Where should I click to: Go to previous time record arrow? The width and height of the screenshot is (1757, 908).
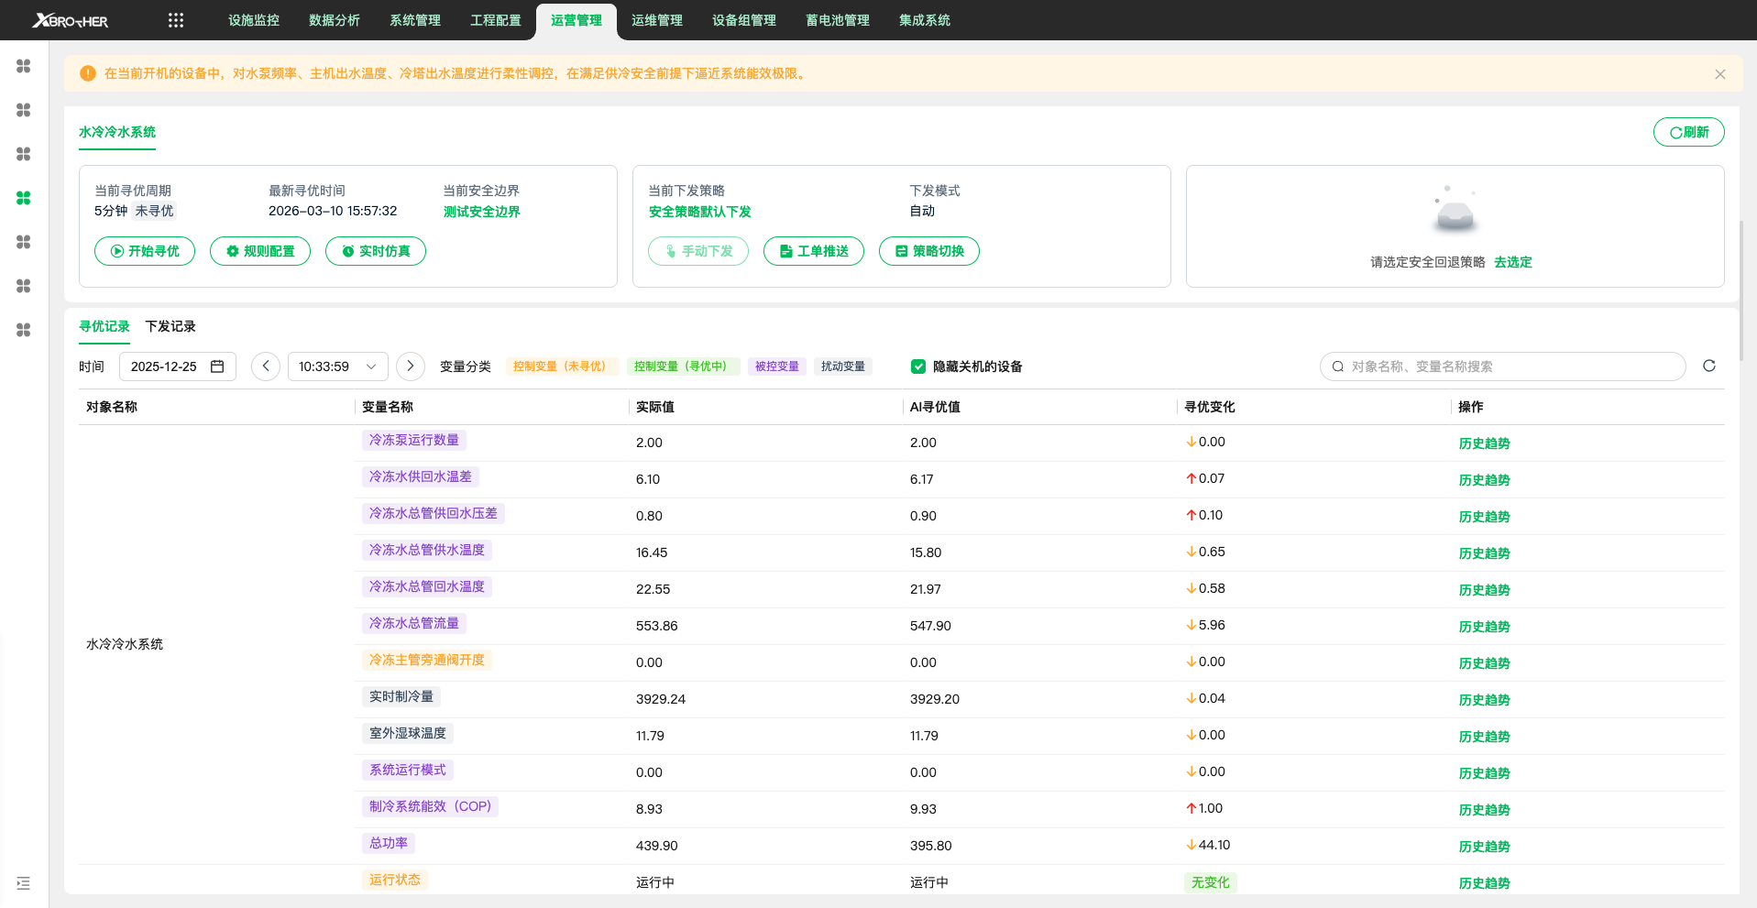click(x=266, y=366)
